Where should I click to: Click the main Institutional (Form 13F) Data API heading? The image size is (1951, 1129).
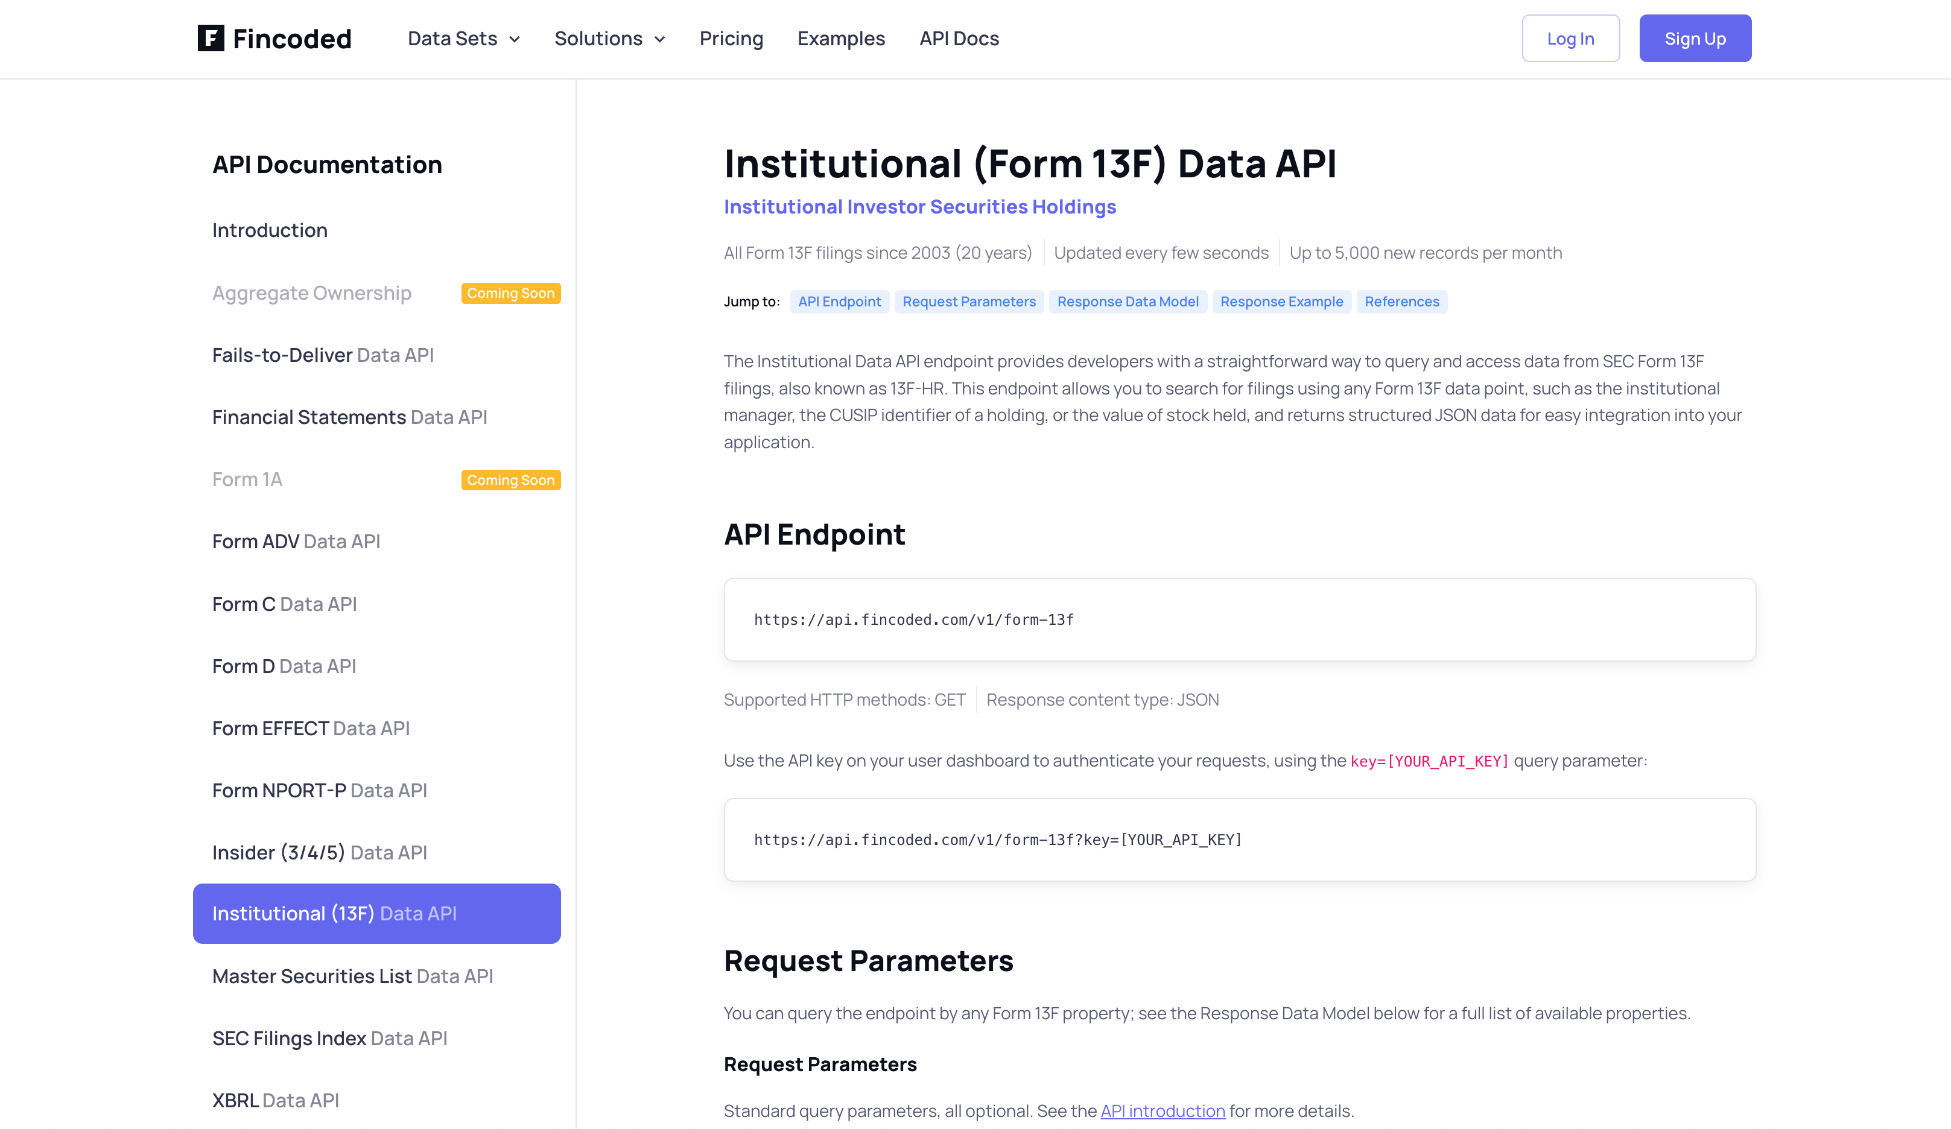pyautogui.click(x=1030, y=163)
